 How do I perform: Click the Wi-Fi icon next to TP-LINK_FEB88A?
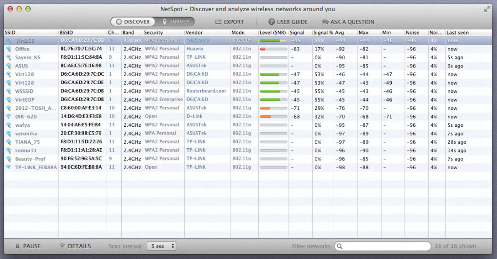pyautogui.click(x=9, y=167)
